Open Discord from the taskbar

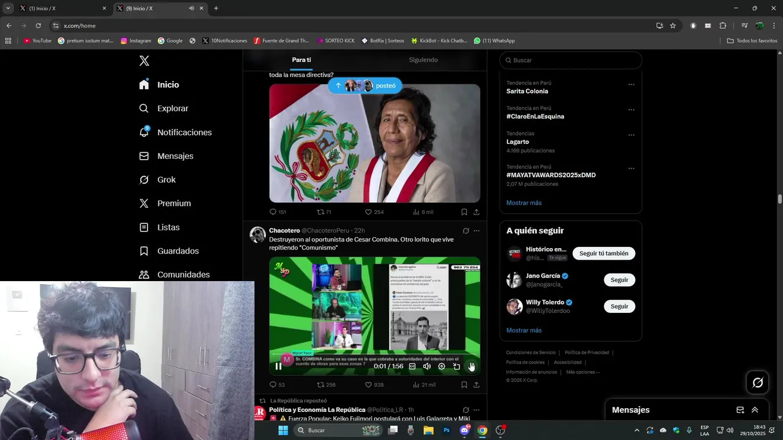(x=464, y=430)
